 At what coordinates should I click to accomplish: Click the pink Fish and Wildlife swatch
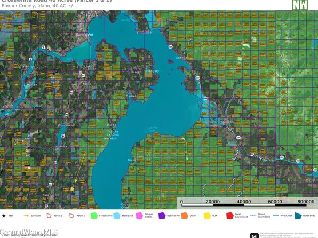(x=139, y=216)
